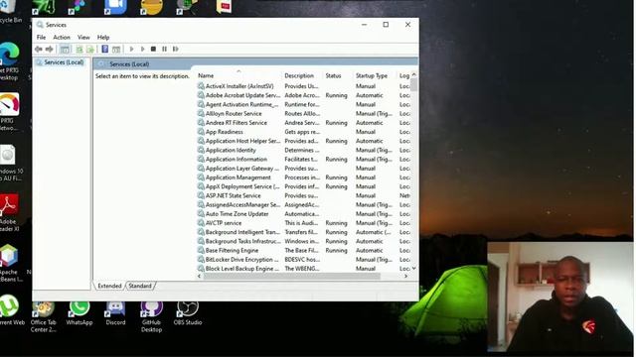Screen dimensions: 636x357
Task: Select the Application Layer Gateway service
Action: pos(303,169)
